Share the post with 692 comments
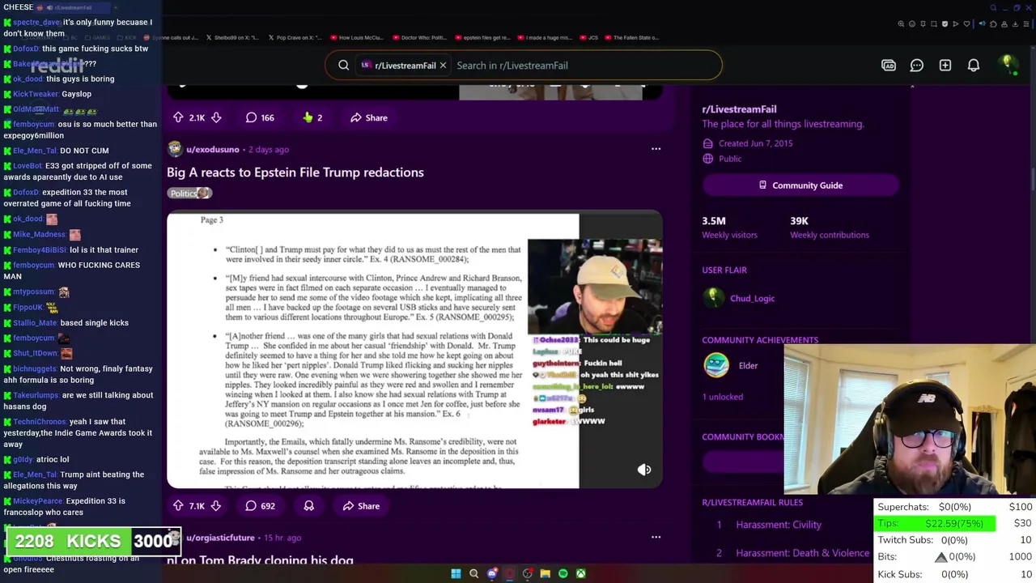This screenshot has height=583, width=1036. [361, 506]
